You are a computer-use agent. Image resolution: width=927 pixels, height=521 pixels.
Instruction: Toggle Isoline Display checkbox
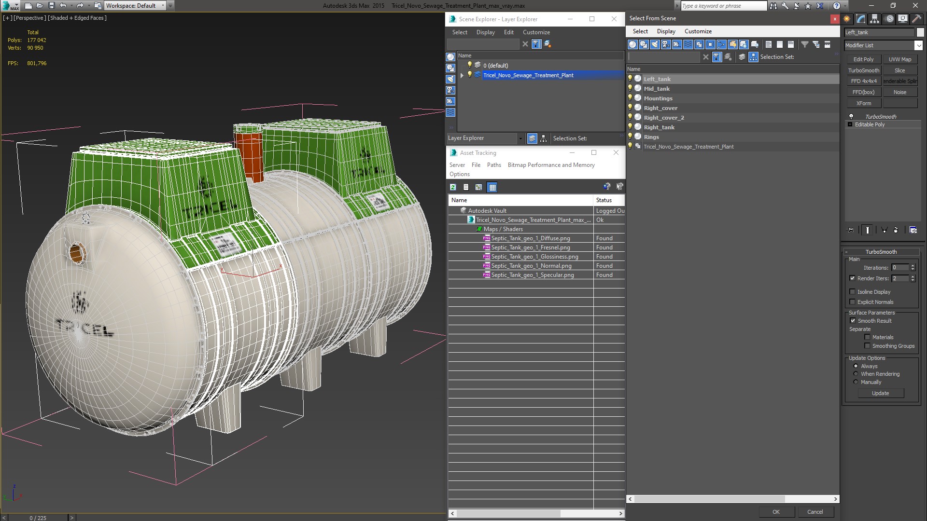coord(852,292)
